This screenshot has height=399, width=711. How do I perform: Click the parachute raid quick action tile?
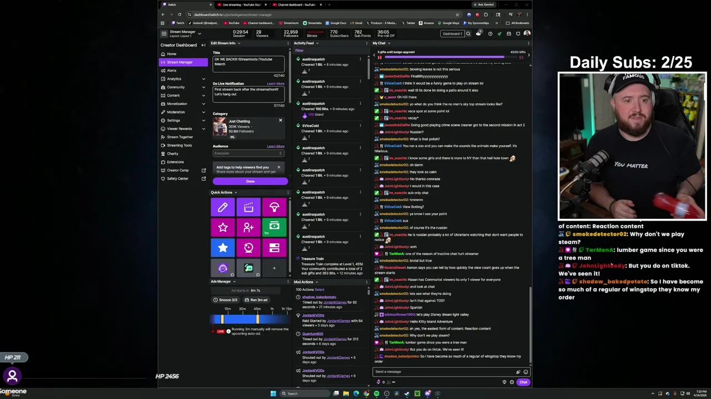274,207
